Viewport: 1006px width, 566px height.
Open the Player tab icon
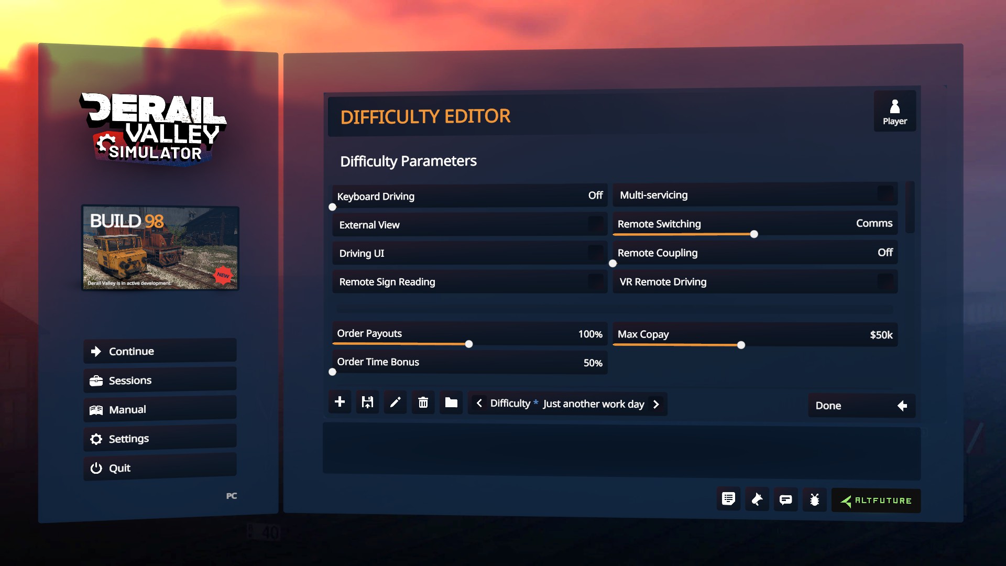(x=894, y=112)
